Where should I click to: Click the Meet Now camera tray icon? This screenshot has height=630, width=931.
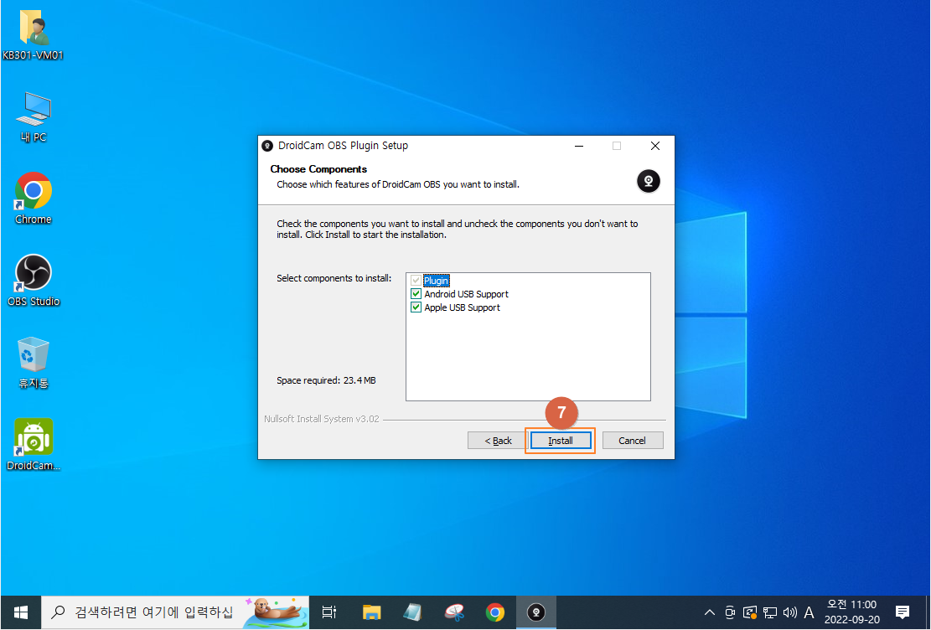tap(730, 612)
